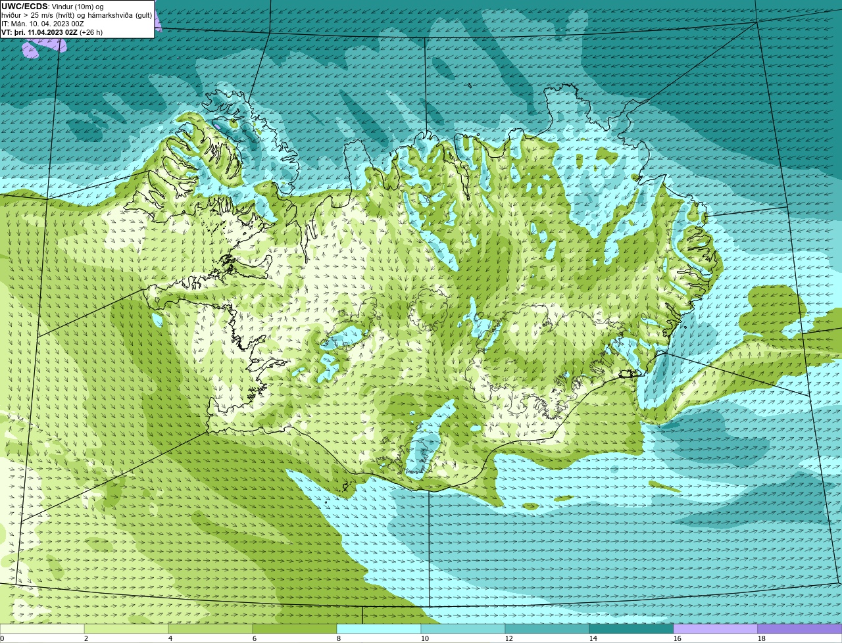Click the '16' label on the color scale
The image size is (842, 643).
pyautogui.click(x=678, y=638)
